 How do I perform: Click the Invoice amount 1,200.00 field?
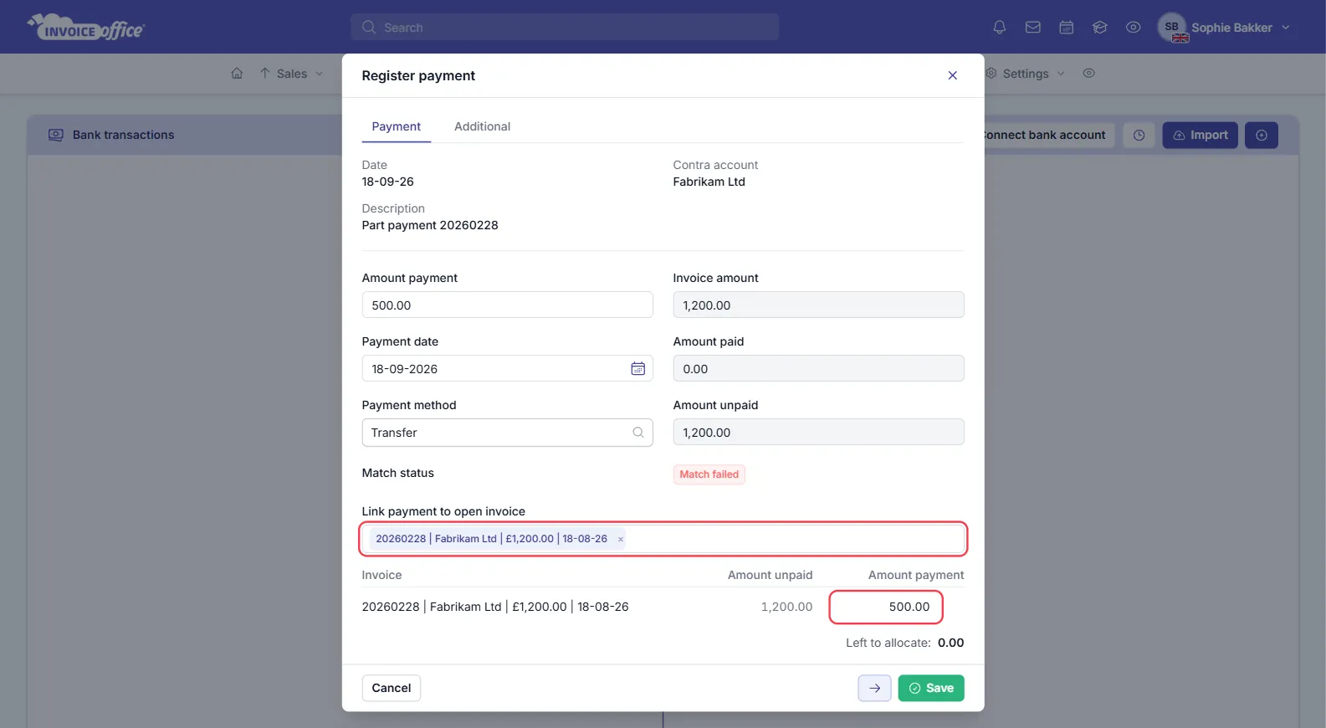point(818,305)
